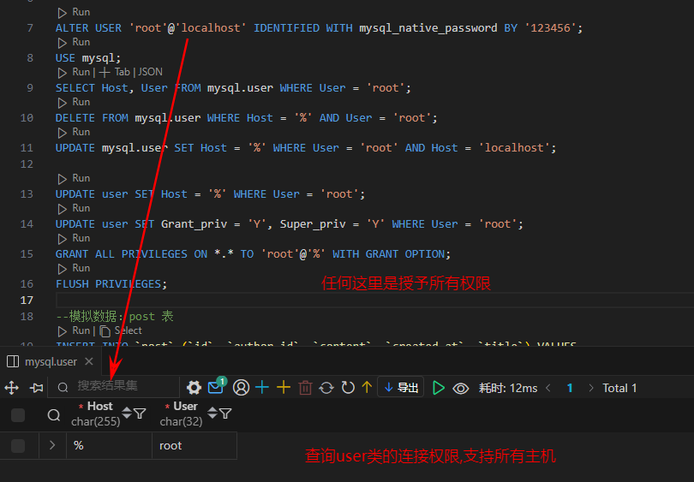Tick the checkbox for the root row

[x=18, y=446]
